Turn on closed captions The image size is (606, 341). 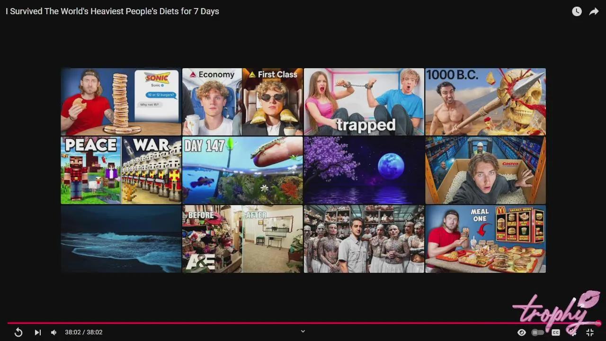555,332
